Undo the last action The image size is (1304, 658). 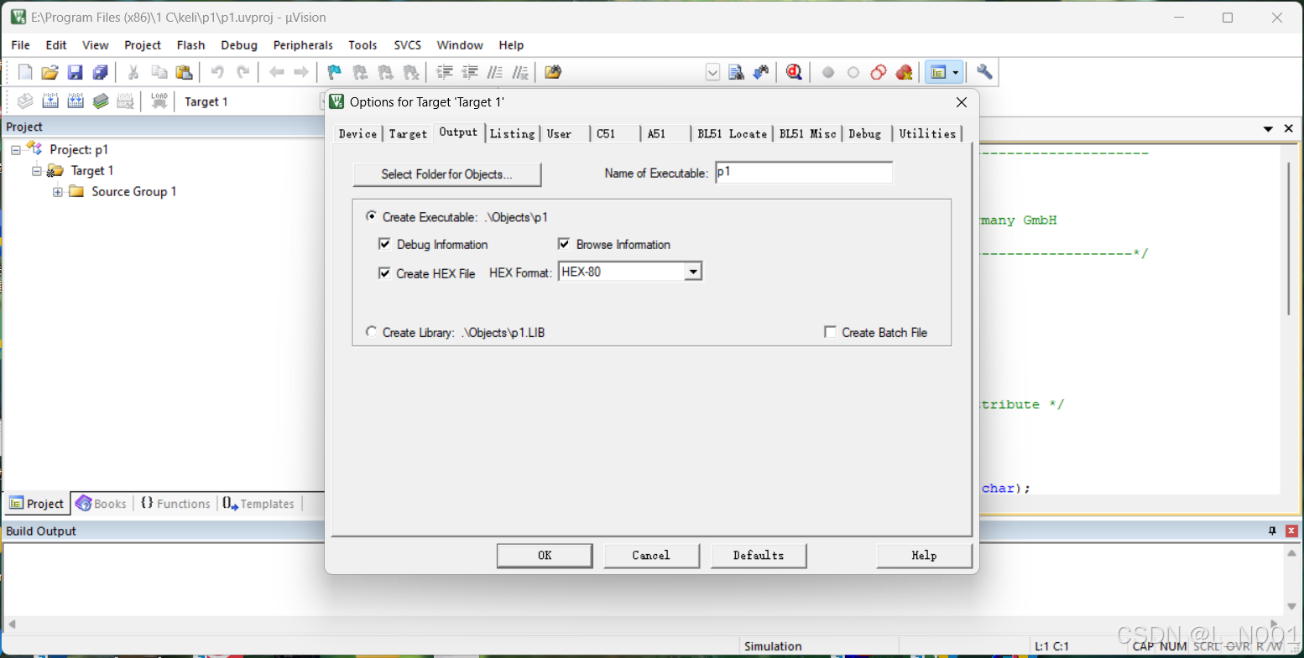click(217, 72)
